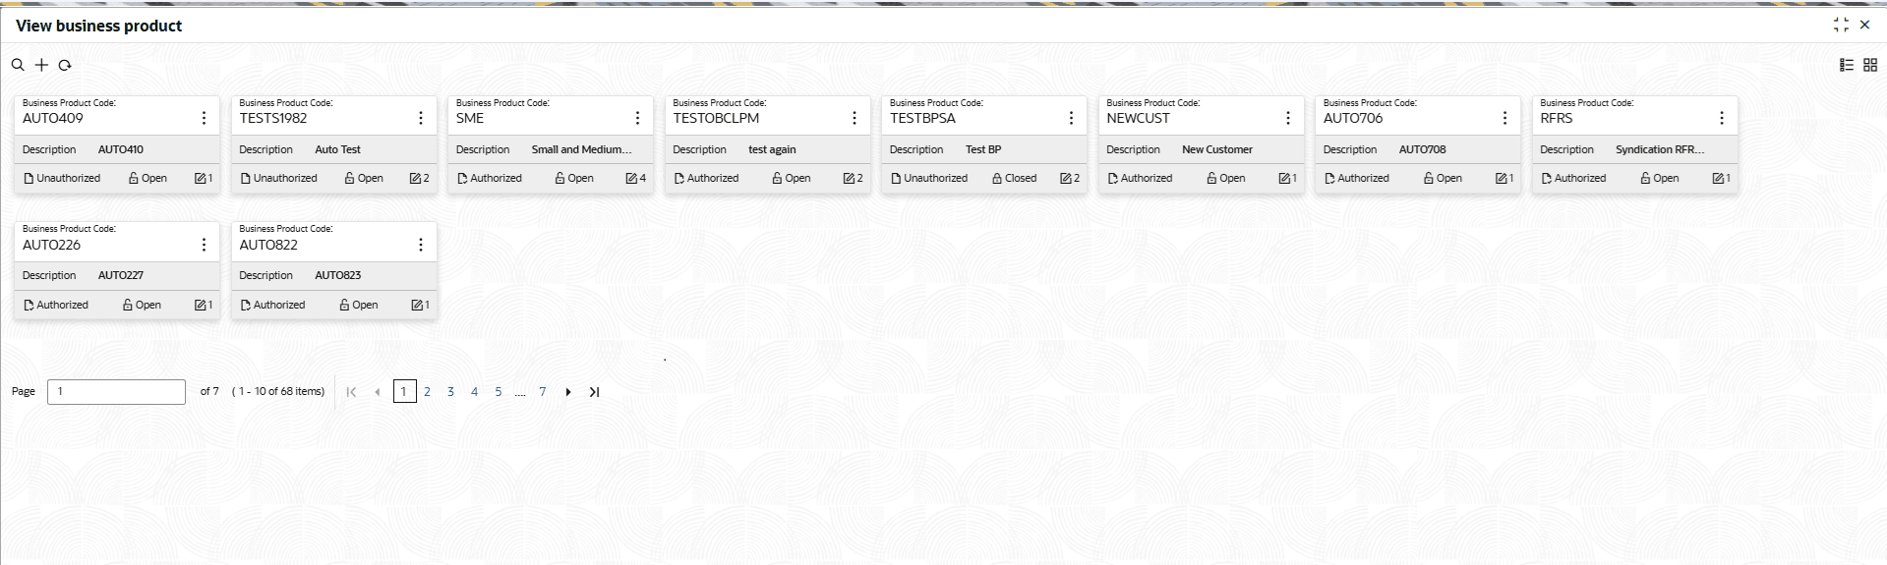1887x565 pixels.
Task: Click the previous page arrow
Action: 377,392
